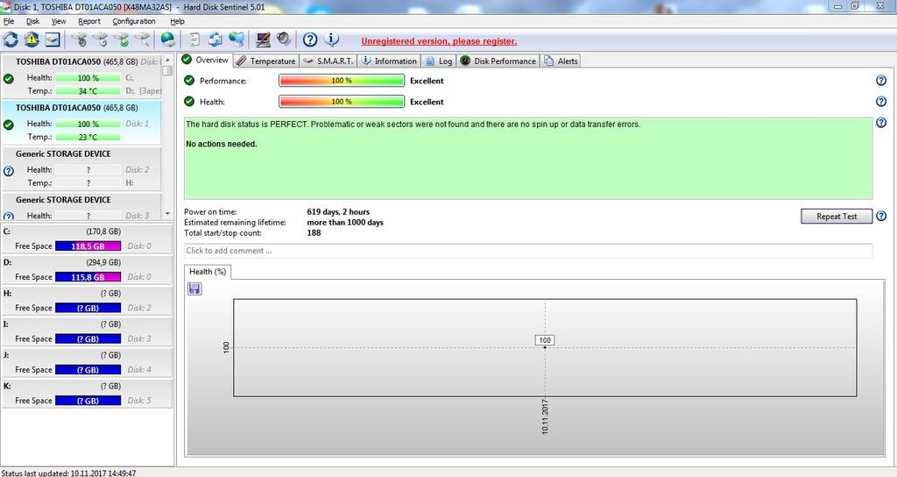Select the K: partition row
Screen dimensions: 897x477
87,394
